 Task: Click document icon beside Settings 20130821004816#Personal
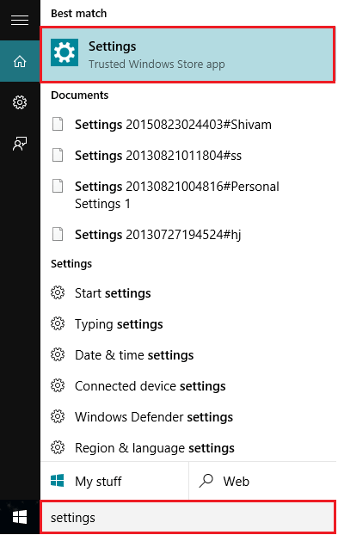58,186
